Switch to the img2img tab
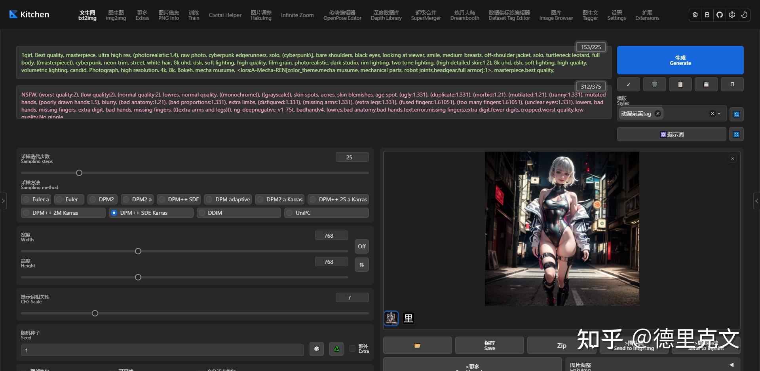The height and width of the screenshot is (371, 760). (x=116, y=15)
